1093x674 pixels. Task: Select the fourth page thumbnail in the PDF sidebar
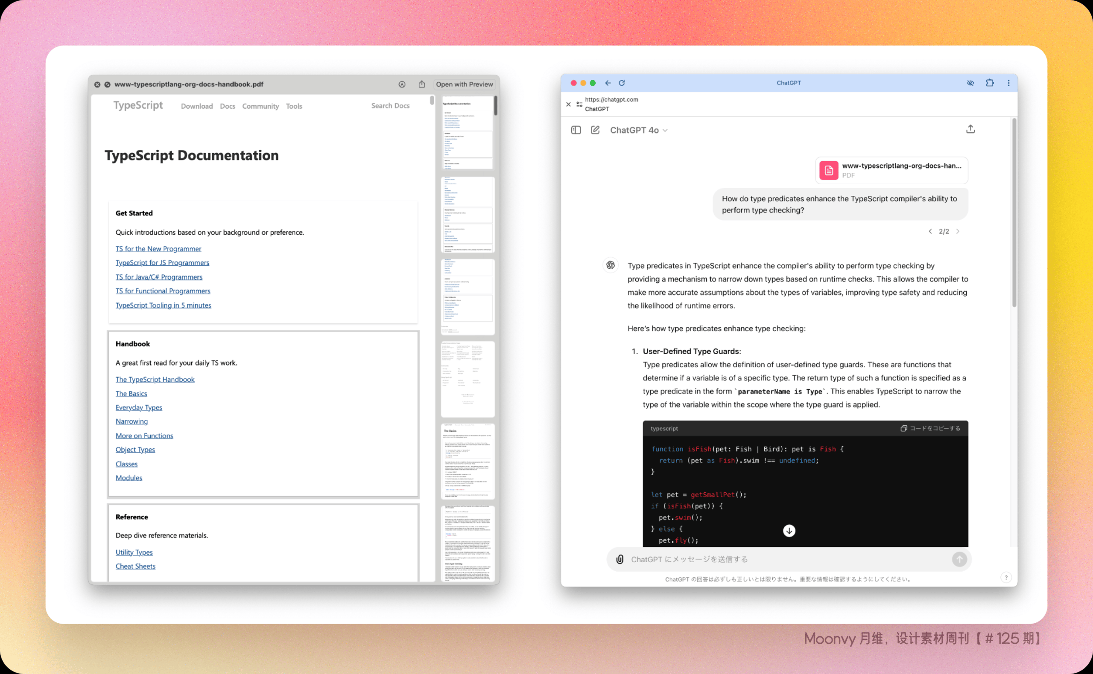468,379
